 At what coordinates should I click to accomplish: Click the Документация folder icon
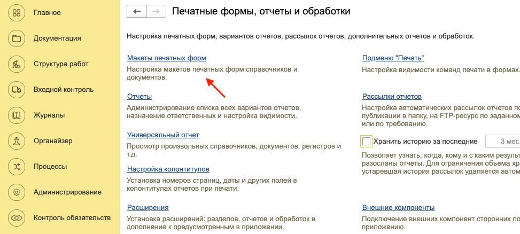pos(17,38)
